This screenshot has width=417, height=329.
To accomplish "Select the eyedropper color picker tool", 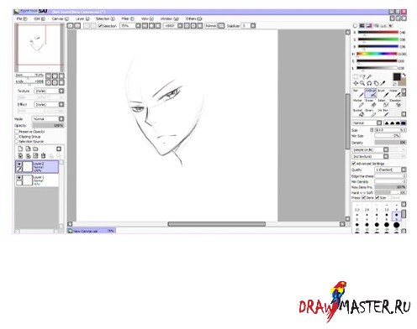I will 383,83.
